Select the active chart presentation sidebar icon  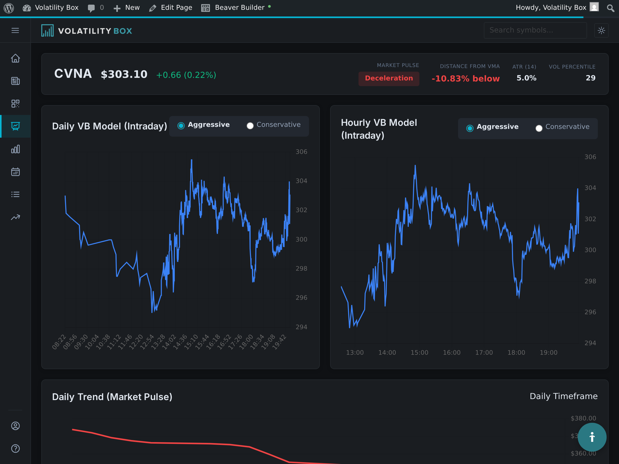coord(15,126)
